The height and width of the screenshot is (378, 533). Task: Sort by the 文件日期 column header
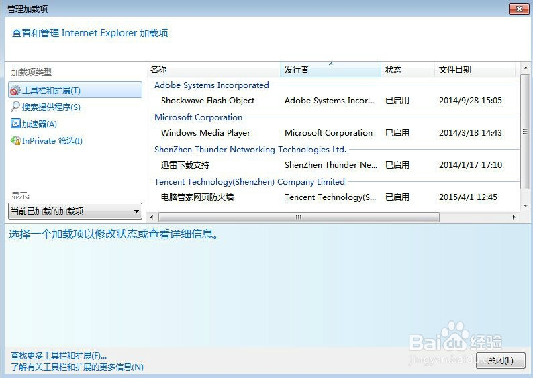click(475, 70)
